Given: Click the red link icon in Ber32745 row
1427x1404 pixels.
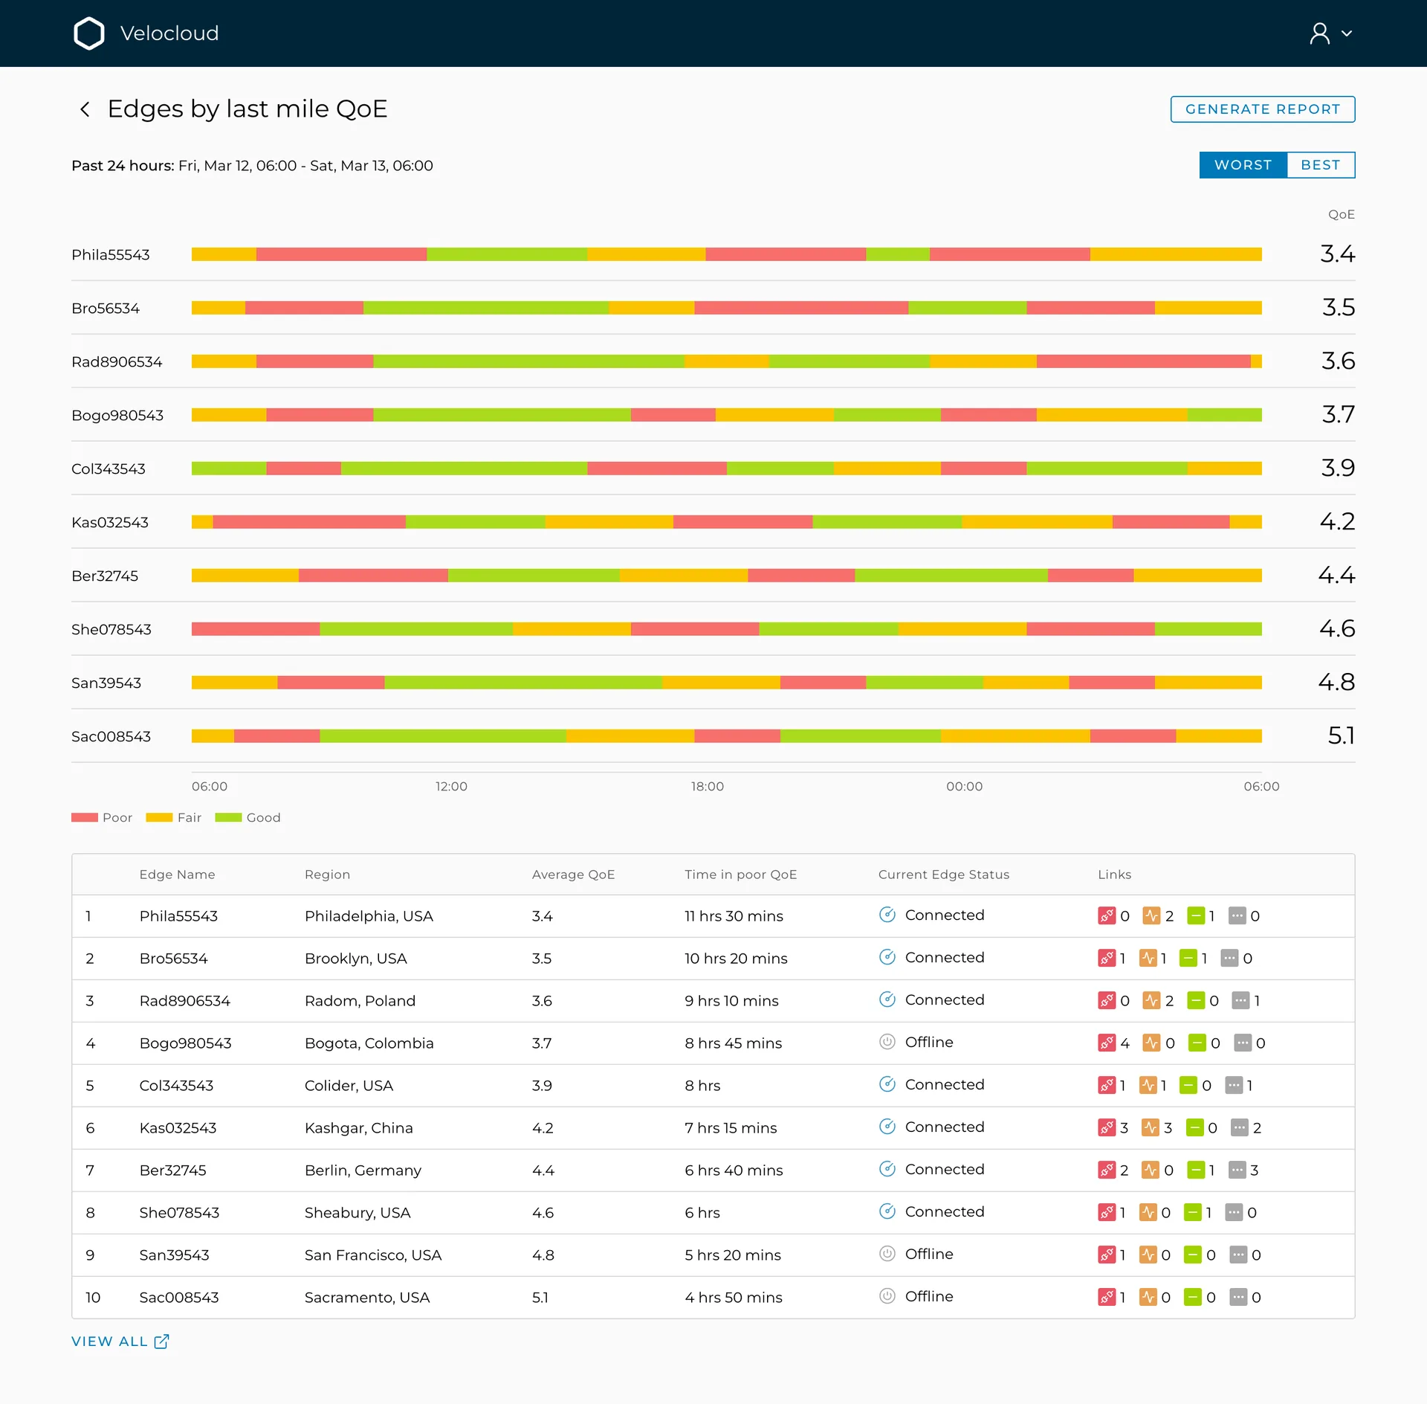Looking at the screenshot, I should coord(1107,1170).
